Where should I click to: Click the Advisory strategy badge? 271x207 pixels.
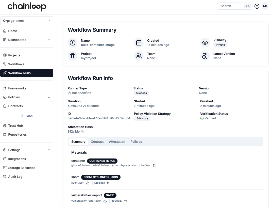[142, 118]
